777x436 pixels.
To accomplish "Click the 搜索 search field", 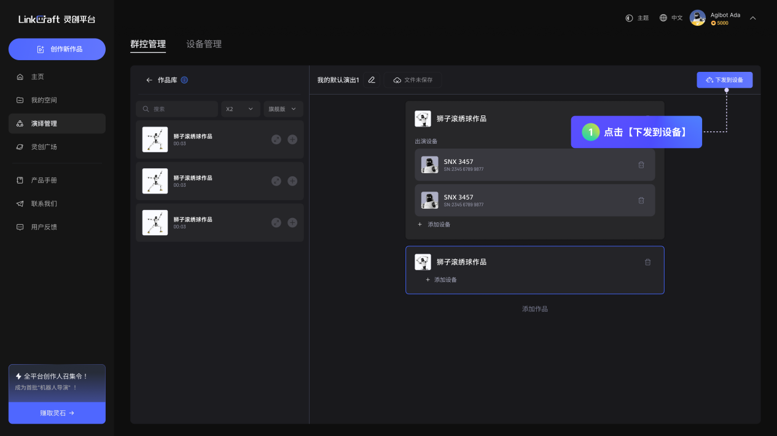I will (177, 109).
